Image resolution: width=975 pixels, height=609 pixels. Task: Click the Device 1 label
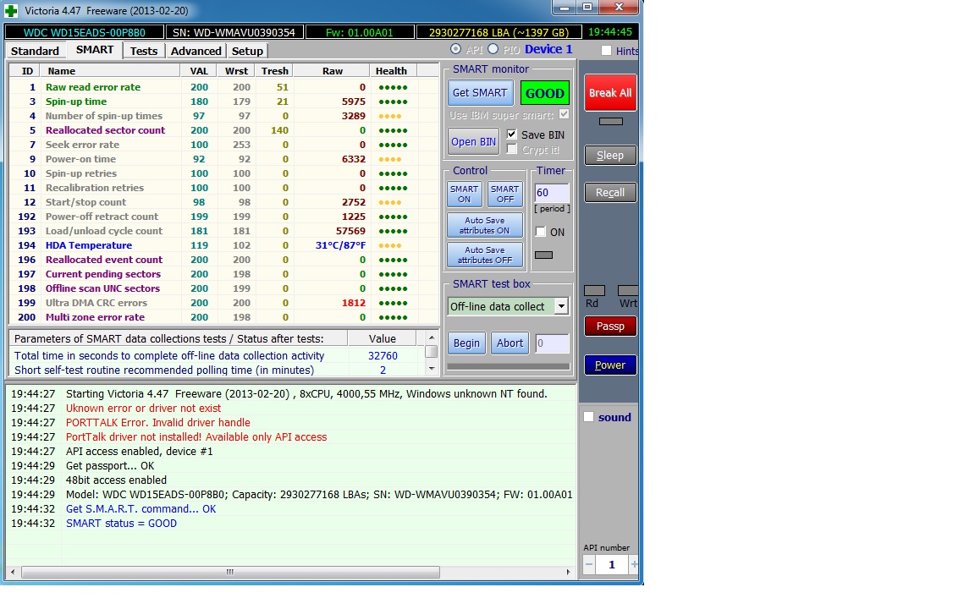(548, 49)
